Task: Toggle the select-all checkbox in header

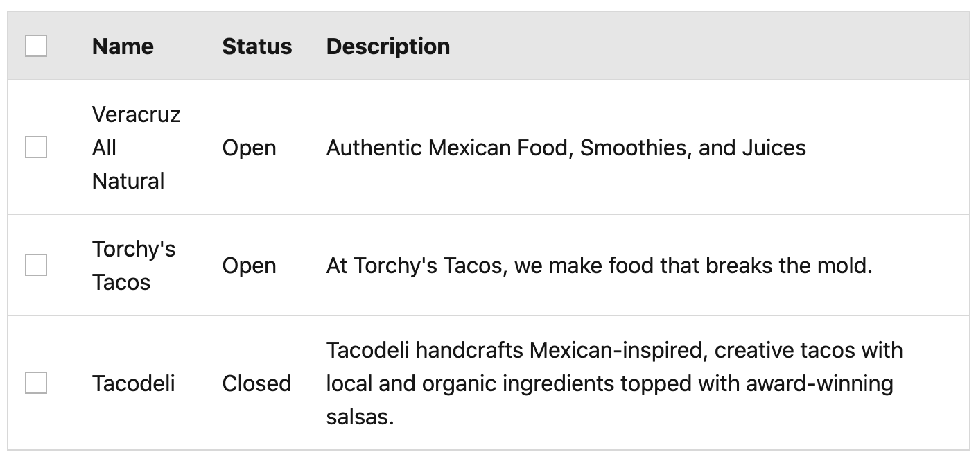Action: [36, 46]
